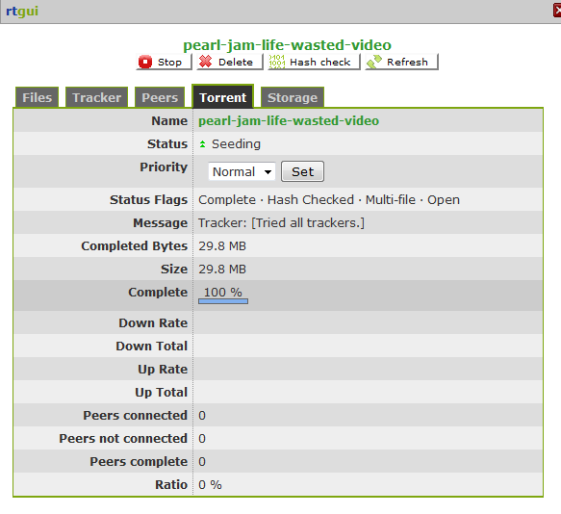Switch to the Tracker tab
Image resolution: width=561 pixels, height=514 pixels.
(96, 97)
